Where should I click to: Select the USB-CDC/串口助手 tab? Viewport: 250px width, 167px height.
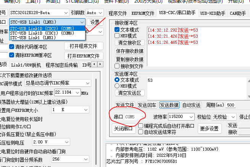pos(177,13)
